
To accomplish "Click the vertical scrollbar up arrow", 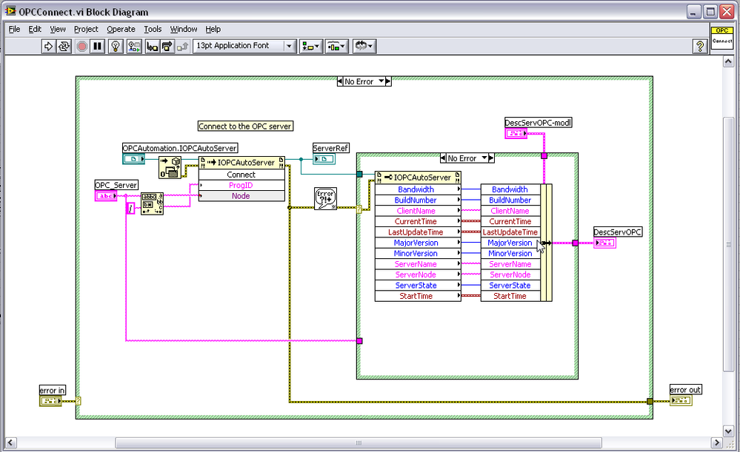I will point(728,61).
